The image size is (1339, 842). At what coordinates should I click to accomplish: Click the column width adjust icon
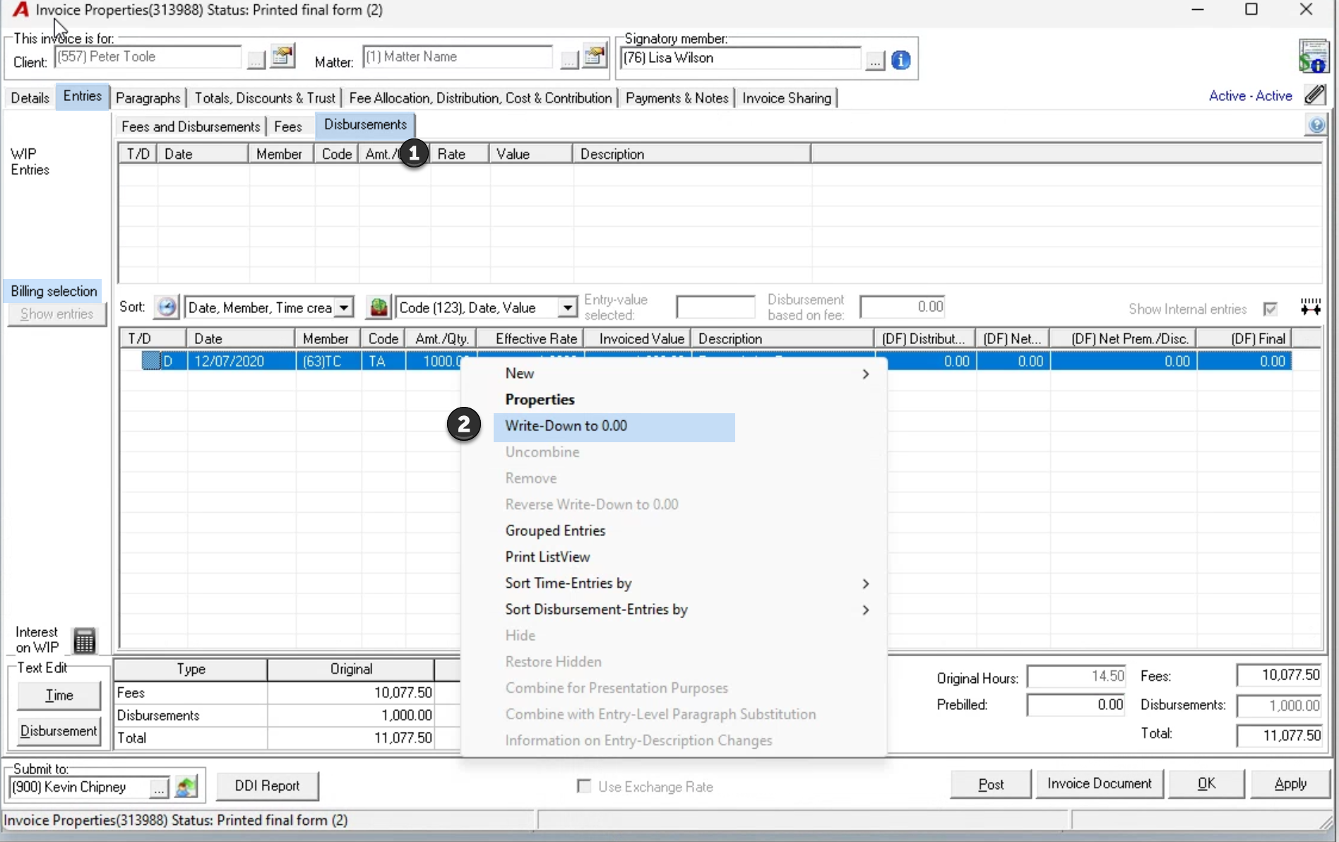click(1311, 307)
